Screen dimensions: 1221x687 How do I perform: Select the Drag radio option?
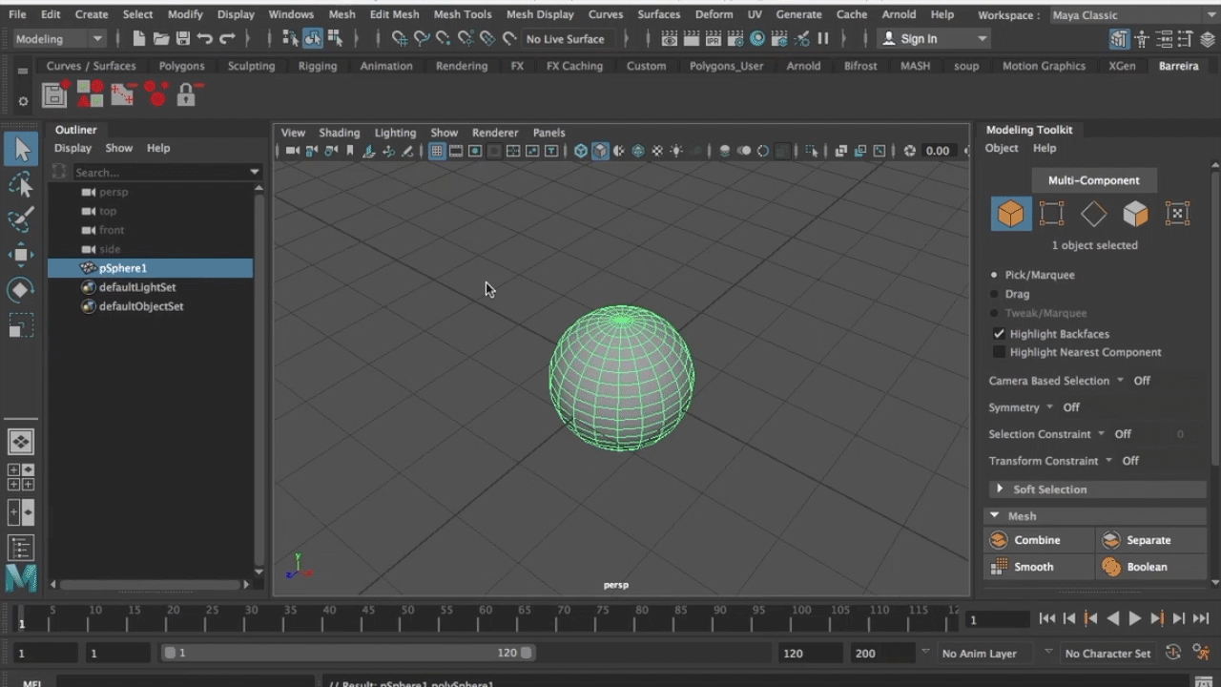(x=994, y=294)
